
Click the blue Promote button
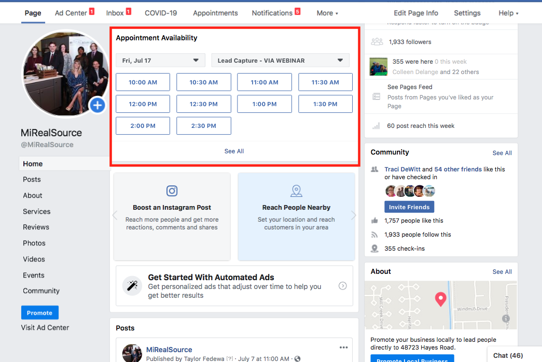[x=40, y=313]
